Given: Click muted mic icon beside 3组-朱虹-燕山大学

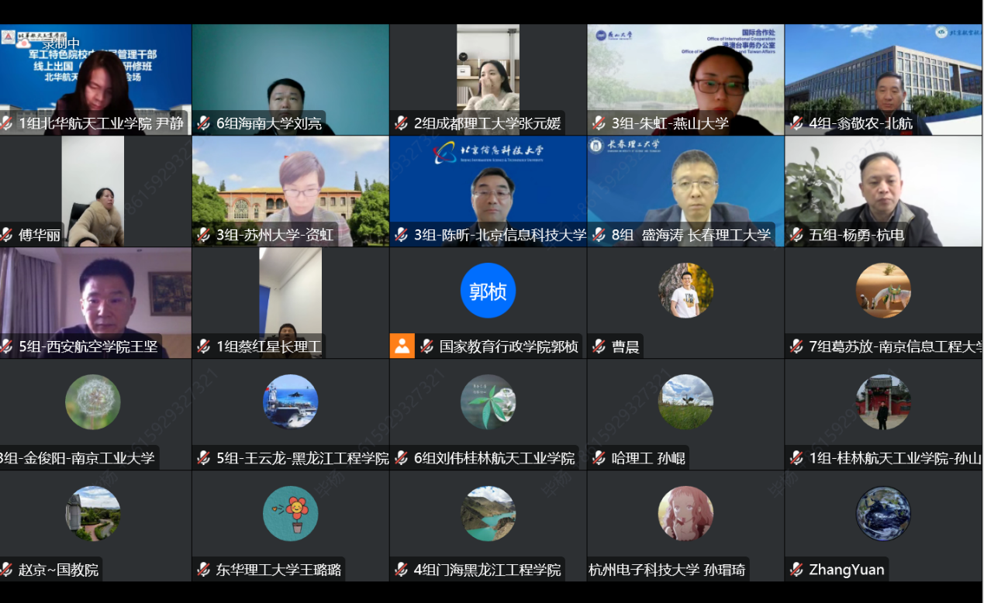Looking at the screenshot, I should (599, 123).
